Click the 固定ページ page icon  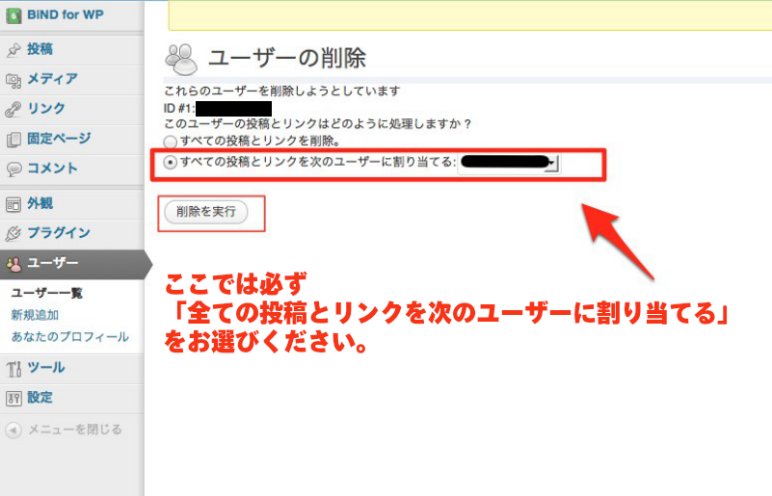[x=13, y=139]
